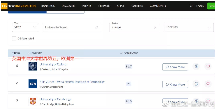
Task: Open the RANKINGS menu
Action: (x=48, y=6)
